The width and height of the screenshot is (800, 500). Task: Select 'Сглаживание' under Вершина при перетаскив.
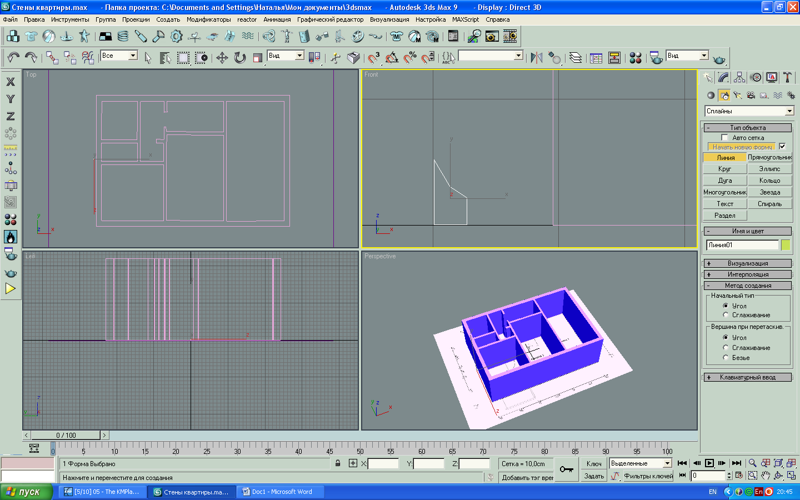pyautogui.click(x=726, y=347)
